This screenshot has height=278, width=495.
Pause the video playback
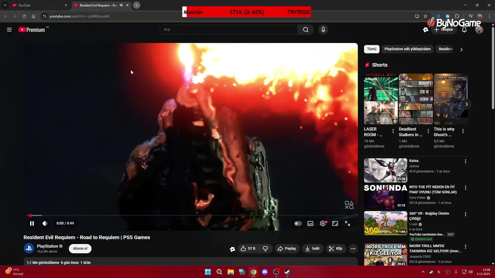coord(32,223)
